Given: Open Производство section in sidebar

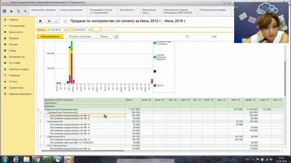Looking at the screenshot, I should 17,57.
